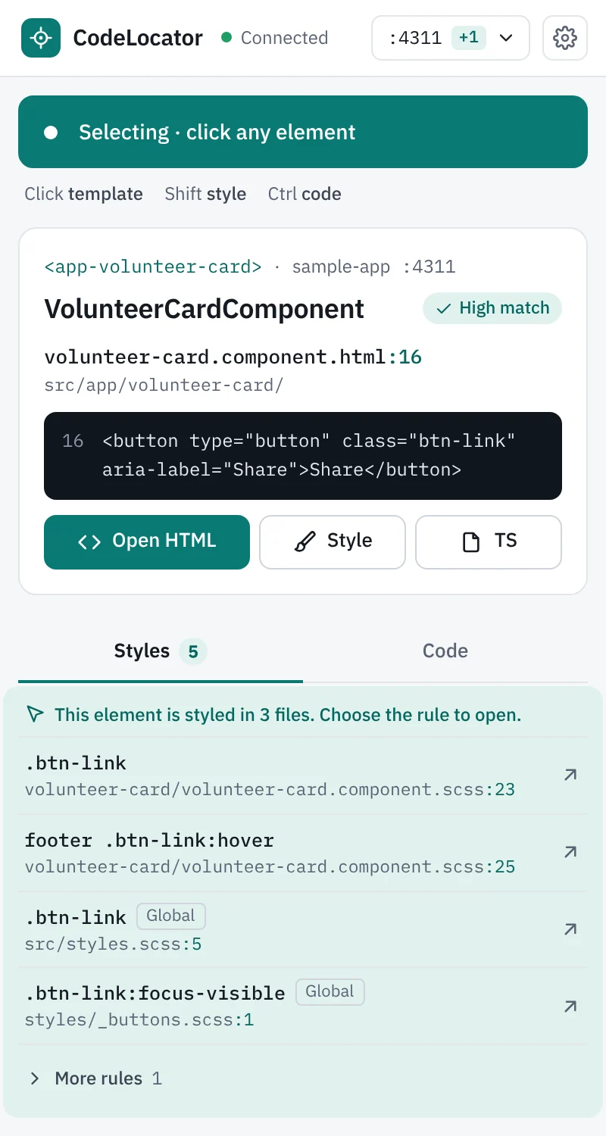
Task: Select footer .btn-link:hover rule row
Action: pyautogui.click(x=303, y=853)
